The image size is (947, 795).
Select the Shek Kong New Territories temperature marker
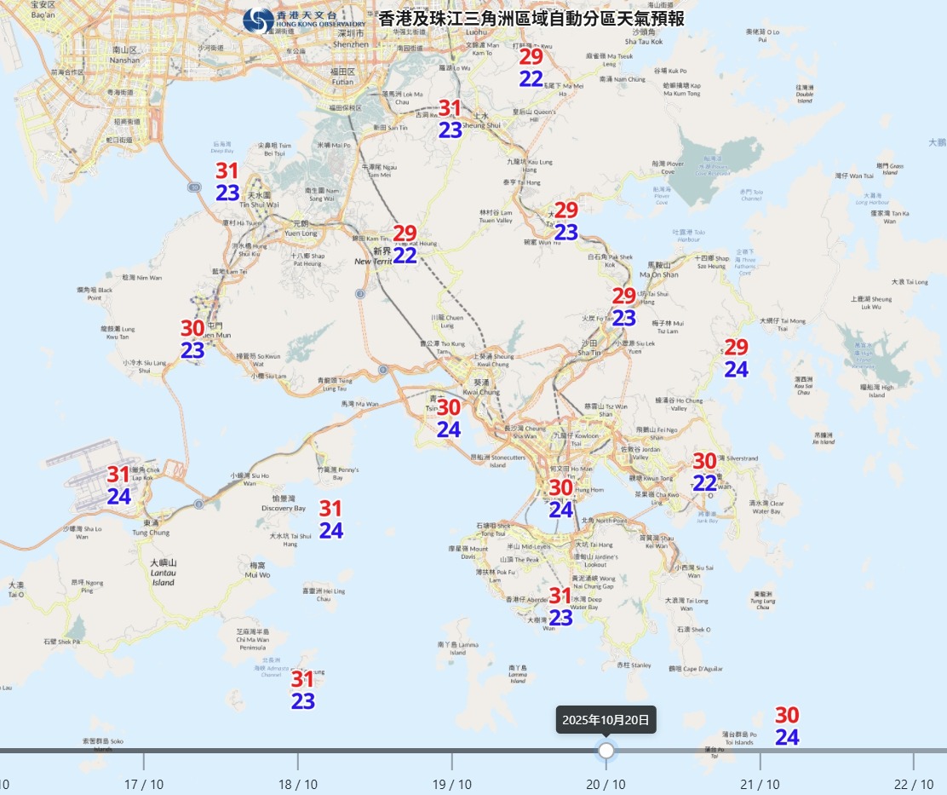point(405,245)
